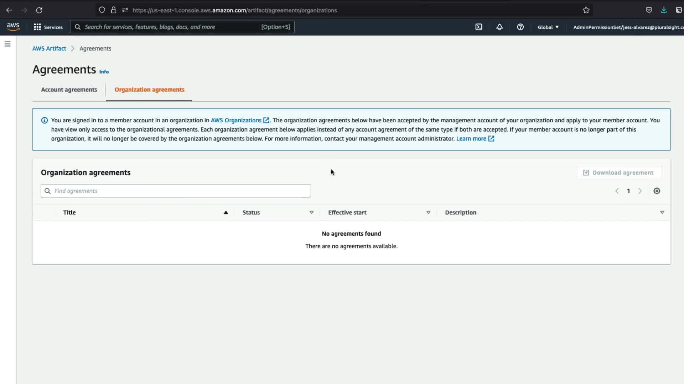Select Organization agreements tab

coord(149,90)
